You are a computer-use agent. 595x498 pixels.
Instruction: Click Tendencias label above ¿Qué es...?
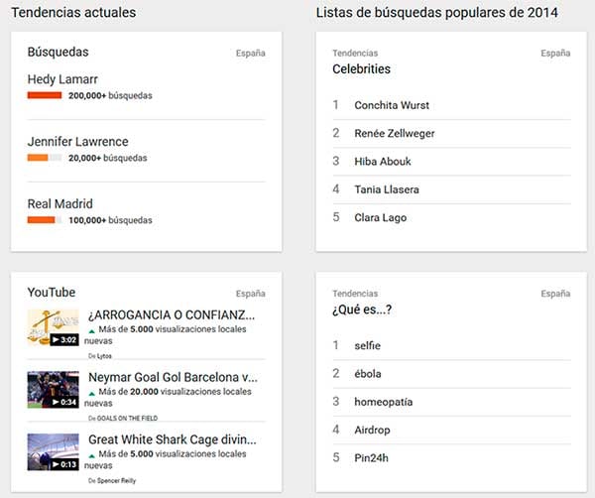(x=355, y=294)
